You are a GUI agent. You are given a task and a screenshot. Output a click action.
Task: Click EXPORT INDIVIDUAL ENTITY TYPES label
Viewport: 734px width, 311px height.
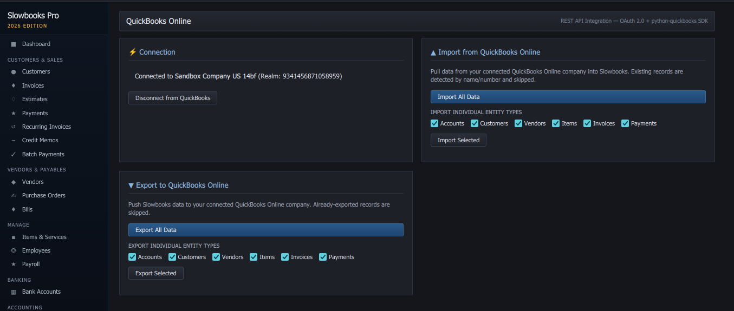(174, 246)
